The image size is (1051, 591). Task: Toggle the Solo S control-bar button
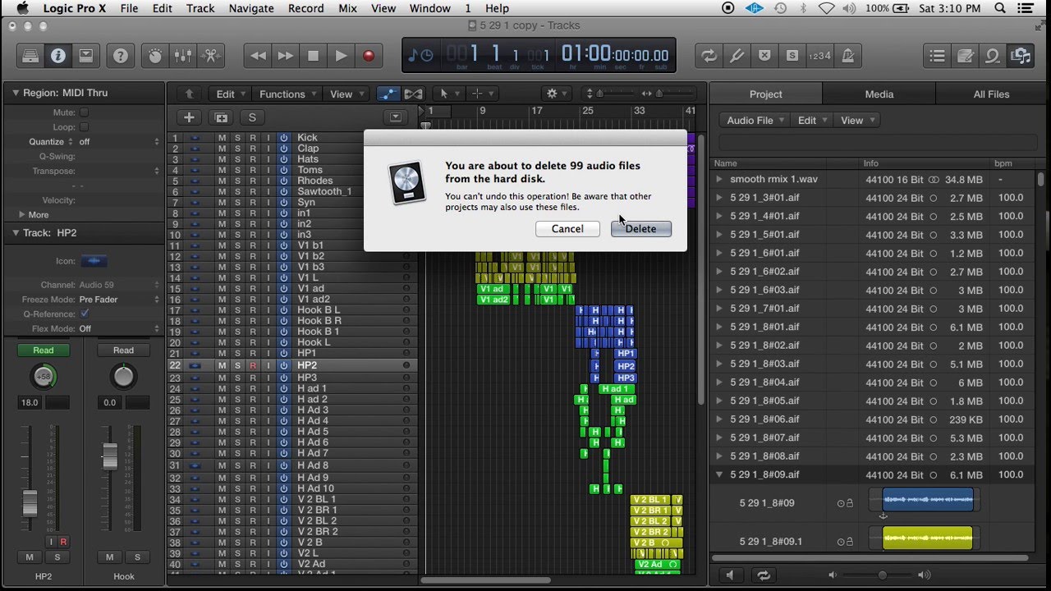792,56
